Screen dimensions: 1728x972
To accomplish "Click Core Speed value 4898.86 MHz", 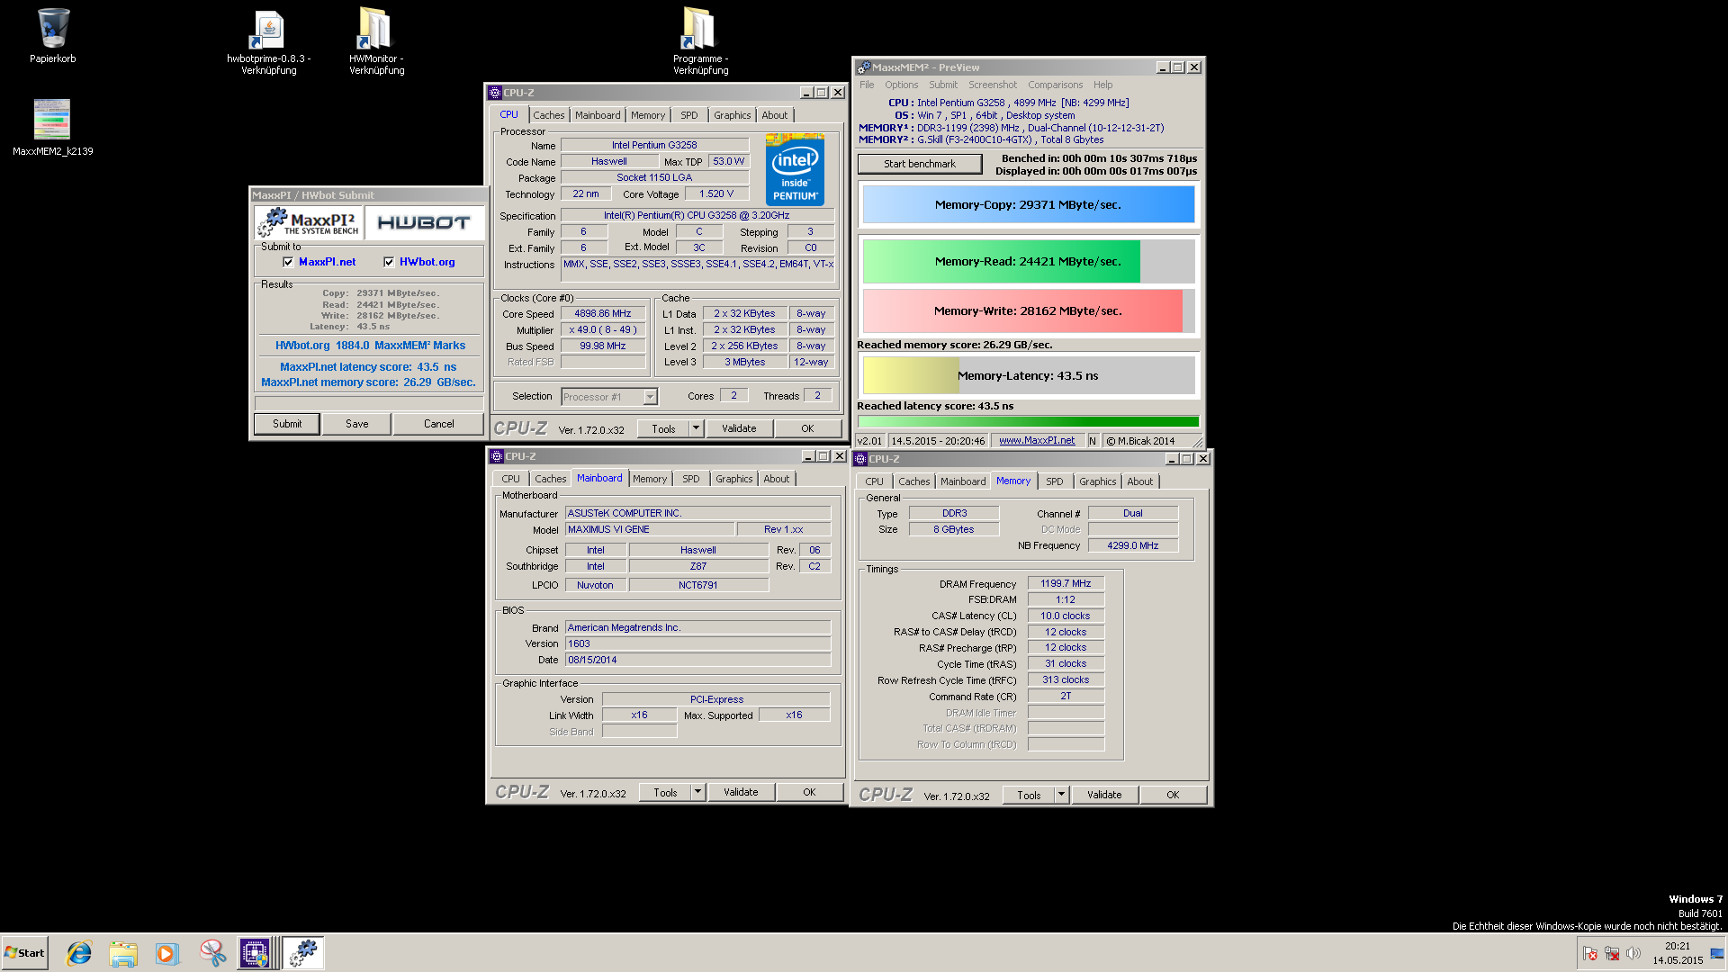I will click(603, 314).
